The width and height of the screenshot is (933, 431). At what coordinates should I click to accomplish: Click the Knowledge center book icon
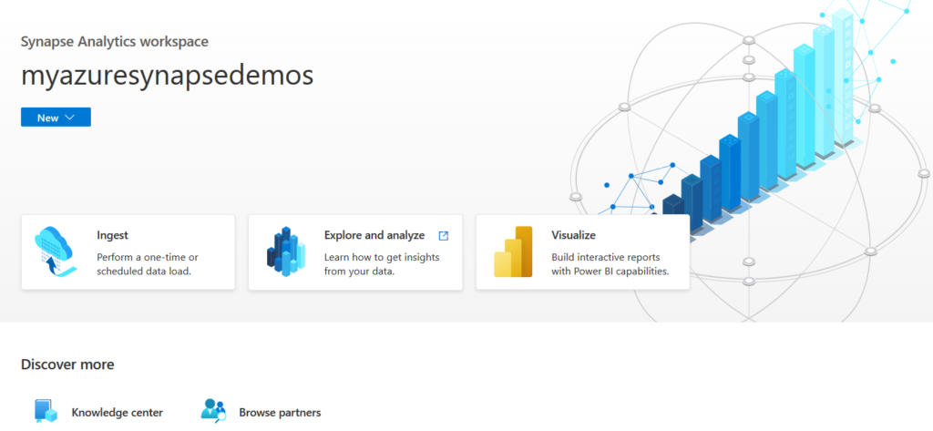(x=46, y=411)
